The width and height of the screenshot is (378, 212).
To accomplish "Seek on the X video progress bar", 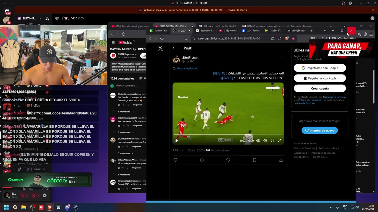I will pos(228,135).
